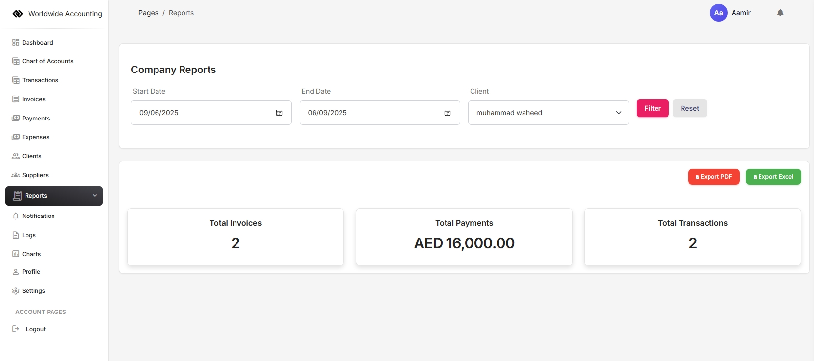Click the notification bell icon

[780, 13]
